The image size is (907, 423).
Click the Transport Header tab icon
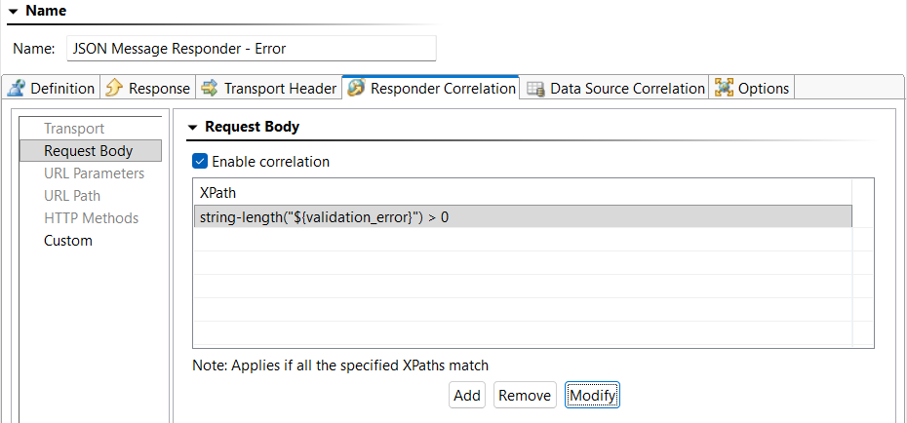(210, 88)
